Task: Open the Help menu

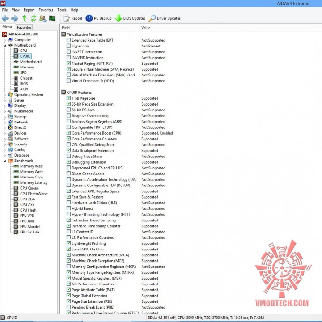Action: point(74,10)
